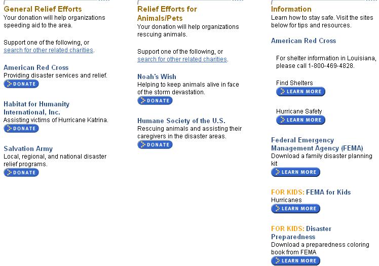Image resolution: width=379 pixels, height=266 pixels.
Task: Search other related charities for general relief
Action: point(48,50)
